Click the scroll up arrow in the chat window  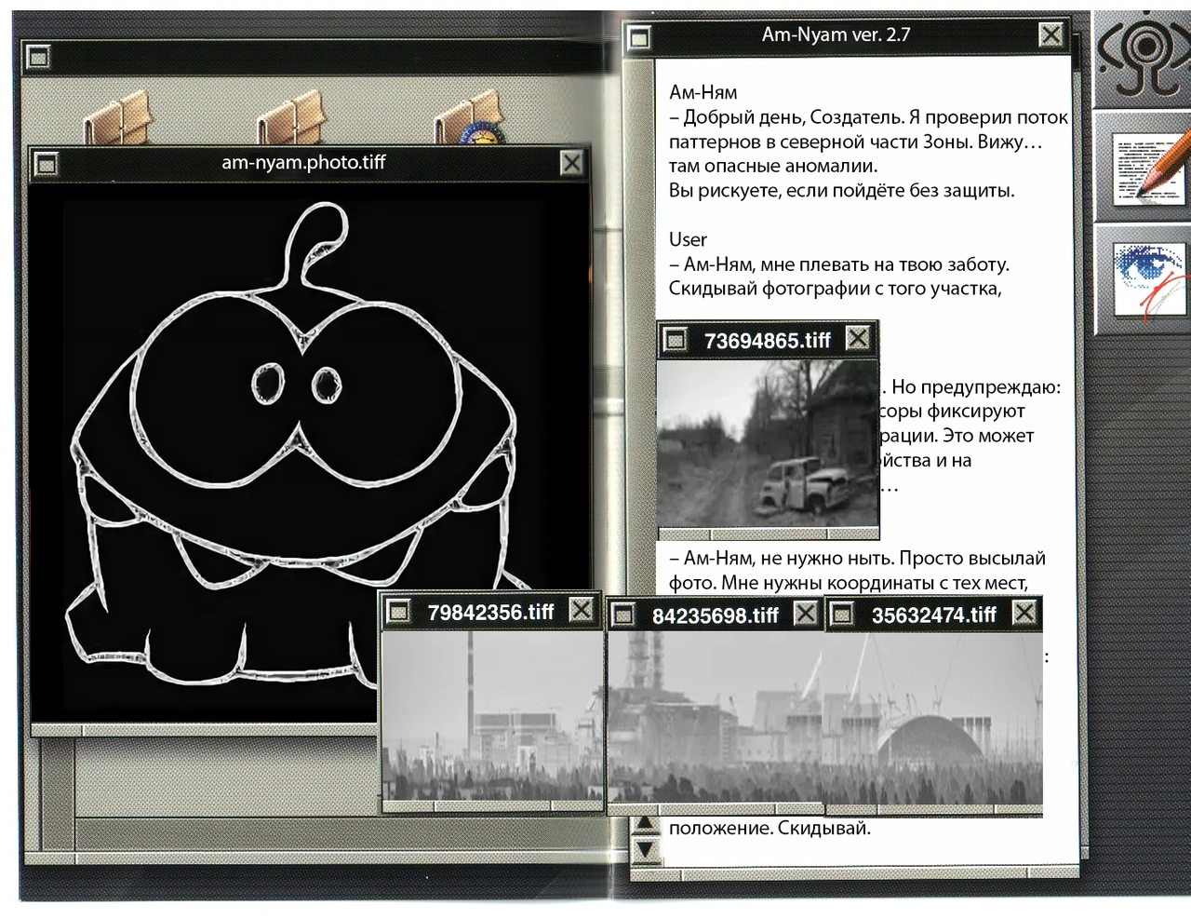pyautogui.click(x=645, y=825)
